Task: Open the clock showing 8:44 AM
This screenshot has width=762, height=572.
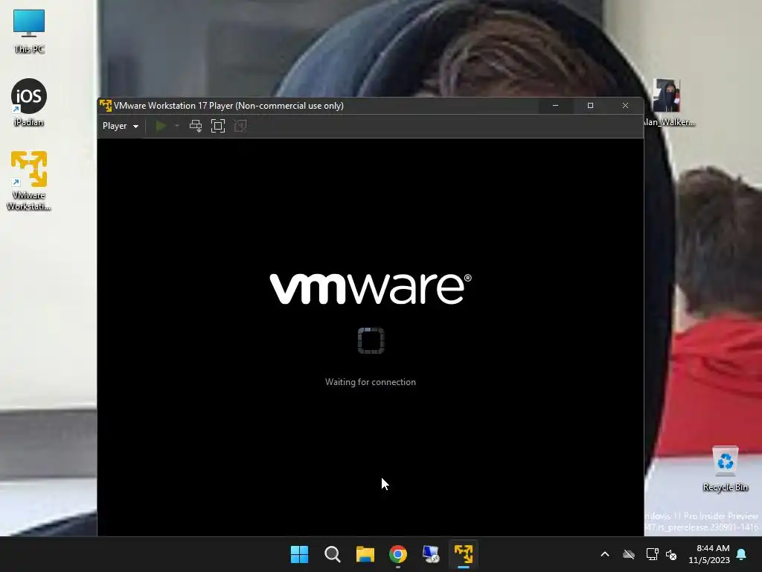Action: tap(709, 554)
